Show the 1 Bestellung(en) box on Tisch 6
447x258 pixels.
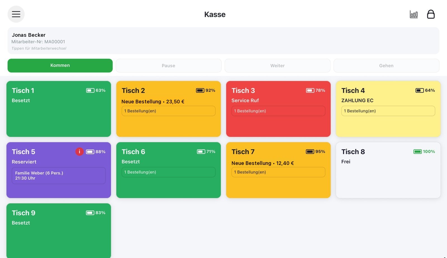[x=168, y=172]
